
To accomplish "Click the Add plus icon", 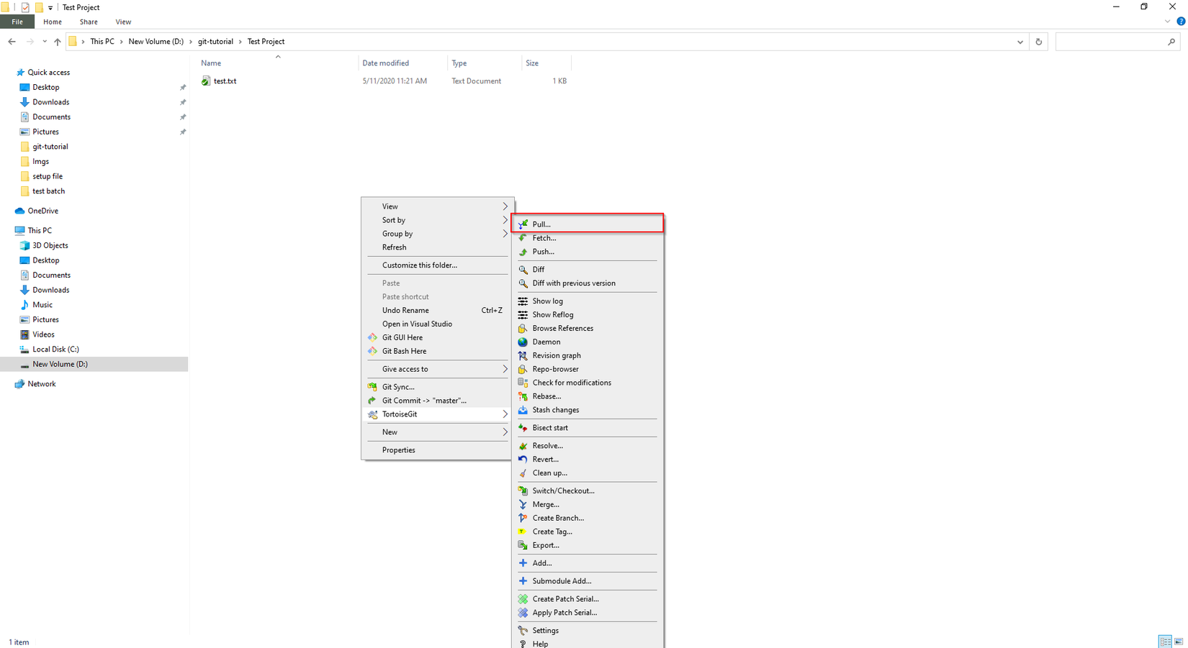I will (523, 563).
